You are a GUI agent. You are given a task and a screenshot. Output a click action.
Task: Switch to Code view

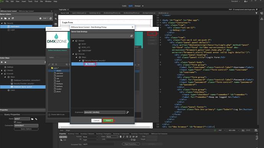pyautogui.click(x=124, y=6)
